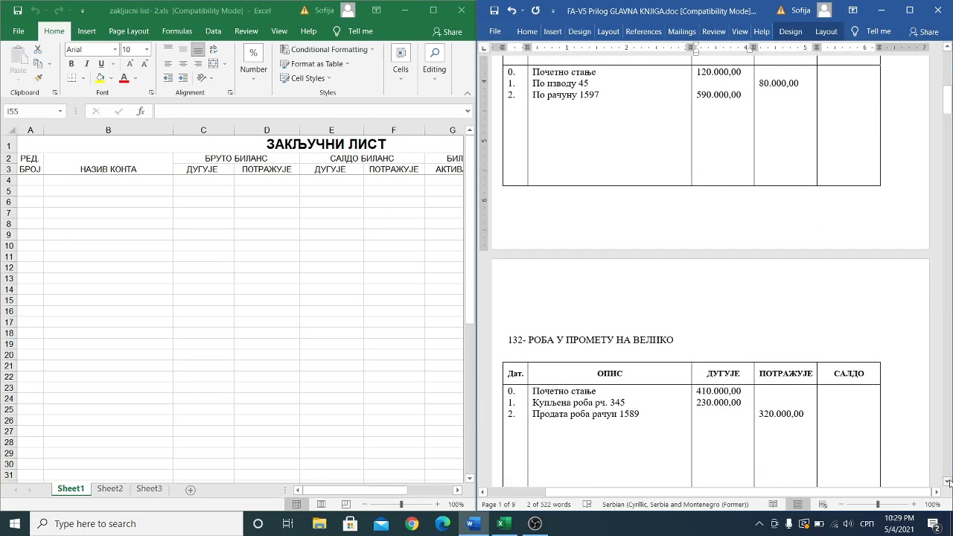This screenshot has height=536, width=953.
Task: Switch Excel to Page Break Preview
Action: [x=345, y=504]
